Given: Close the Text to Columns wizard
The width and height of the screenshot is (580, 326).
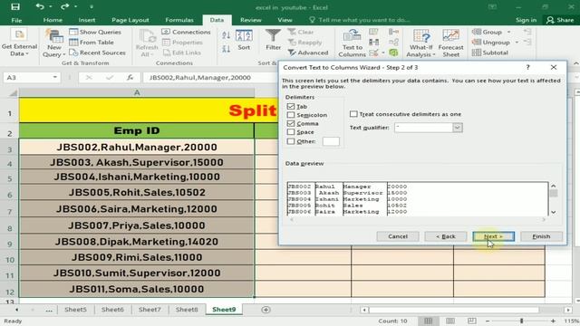Looking at the screenshot, I should coord(554,67).
